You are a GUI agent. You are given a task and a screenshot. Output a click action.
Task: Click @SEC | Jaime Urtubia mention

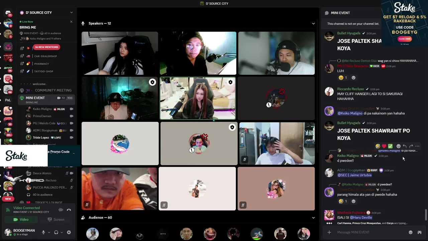[x=354, y=175]
